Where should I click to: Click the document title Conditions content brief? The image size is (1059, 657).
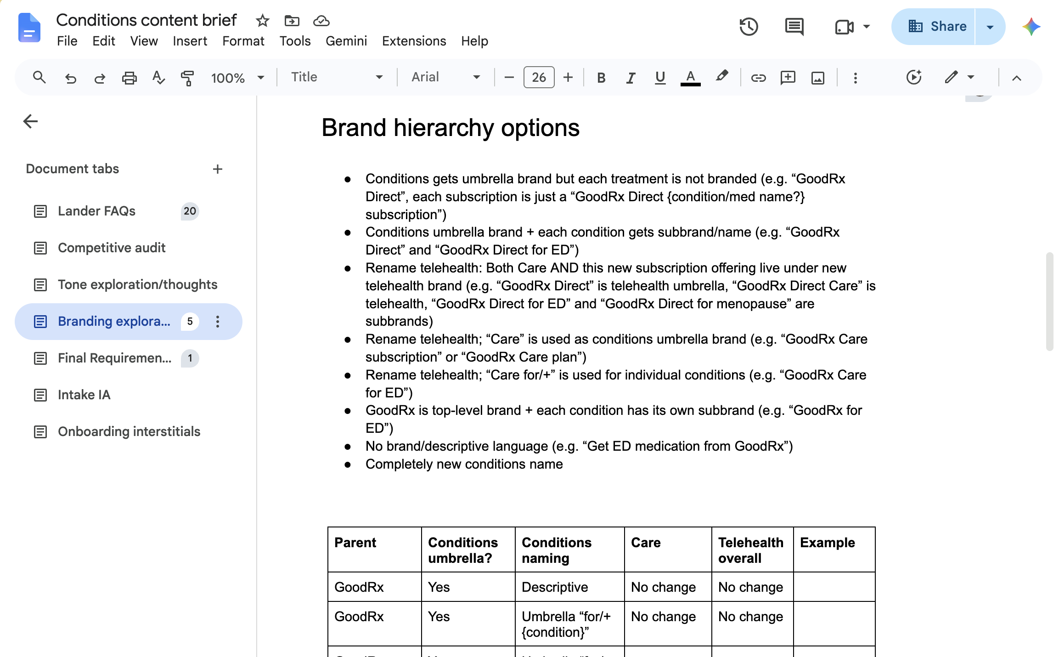pos(146,20)
